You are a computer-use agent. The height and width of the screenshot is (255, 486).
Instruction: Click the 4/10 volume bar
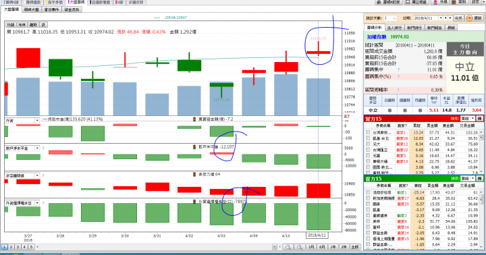(x=286, y=95)
